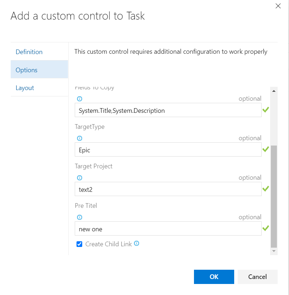Click the TargetType info icon

click(80, 138)
